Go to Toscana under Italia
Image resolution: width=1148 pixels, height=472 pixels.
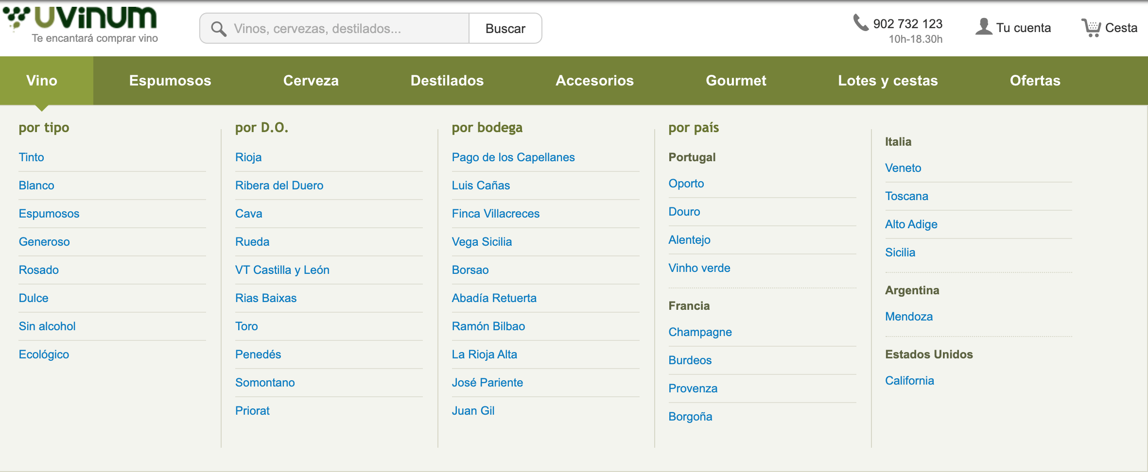(906, 196)
